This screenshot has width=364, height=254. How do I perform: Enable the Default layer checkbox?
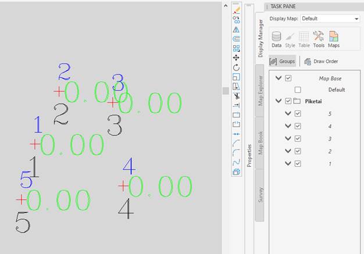click(298, 90)
